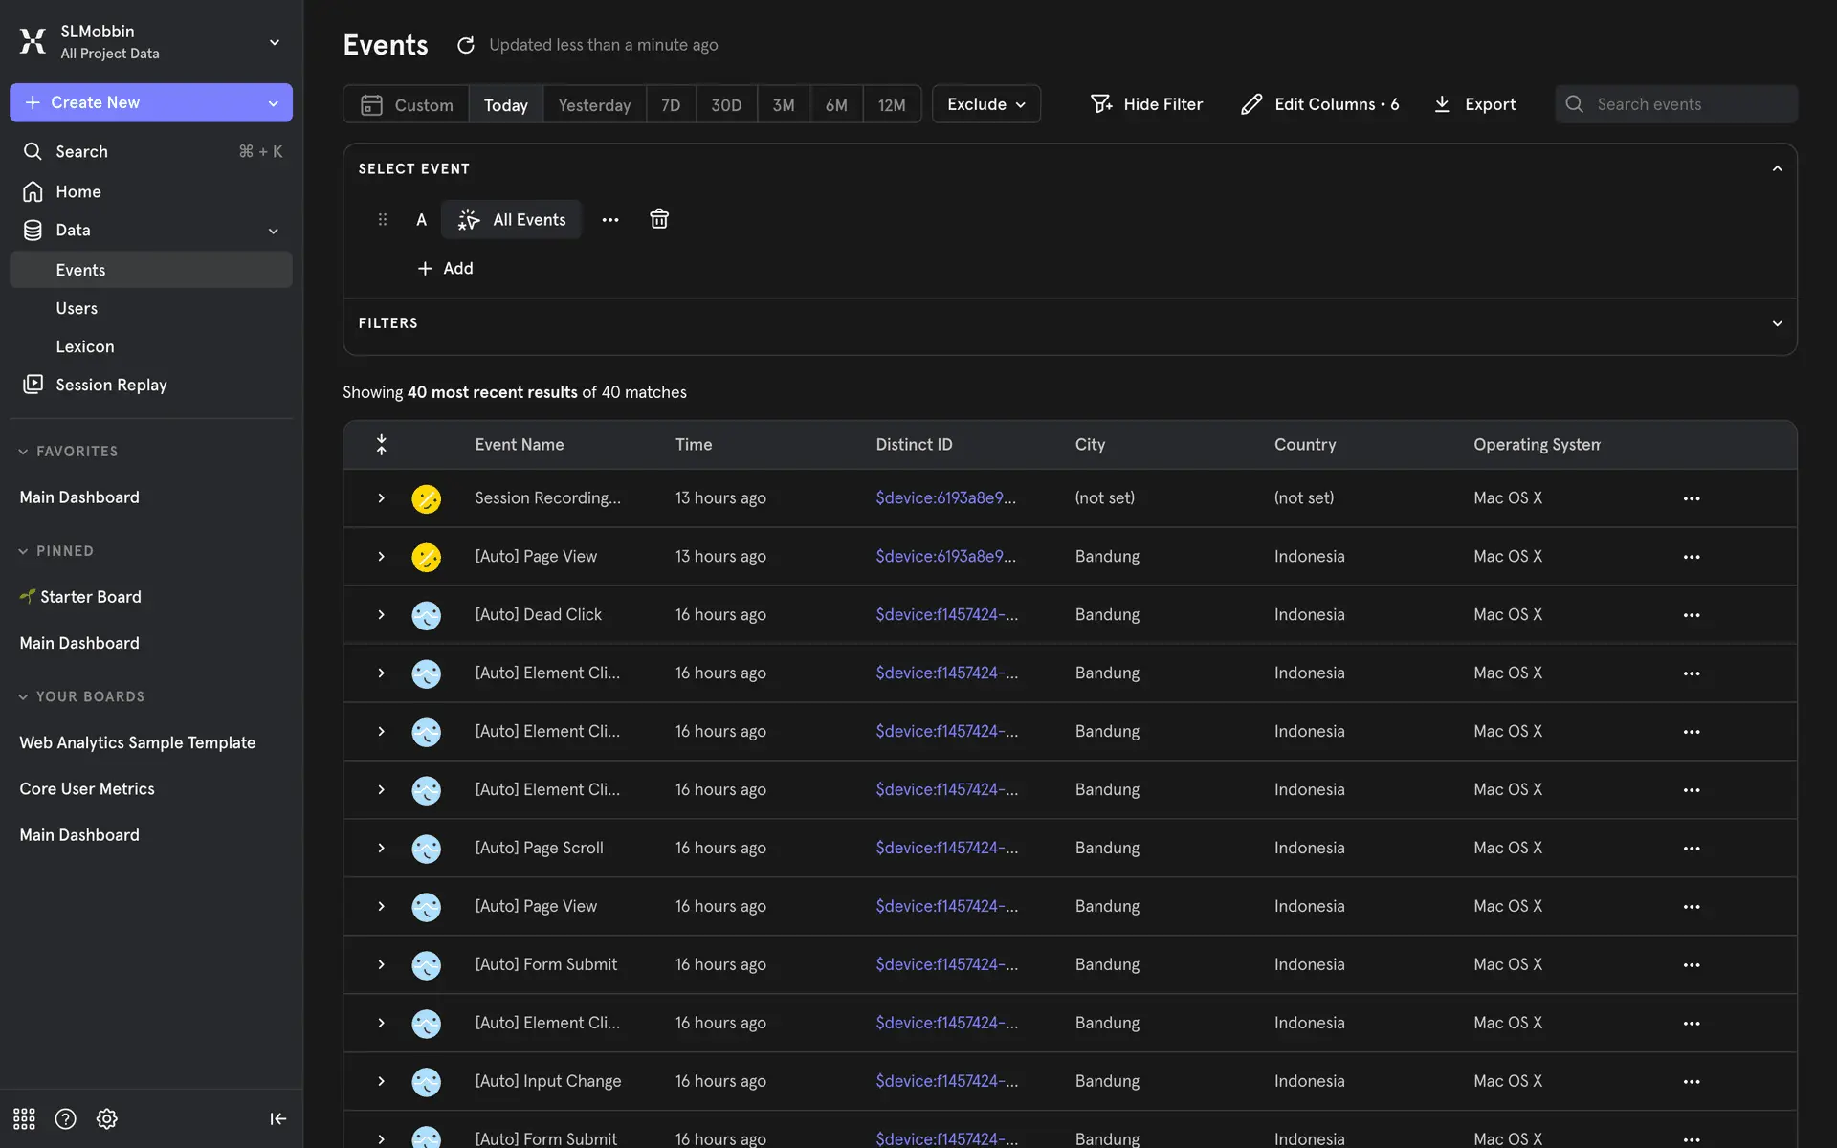Open the Exclude dropdown
This screenshot has width=1837, height=1148.
point(985,104)
